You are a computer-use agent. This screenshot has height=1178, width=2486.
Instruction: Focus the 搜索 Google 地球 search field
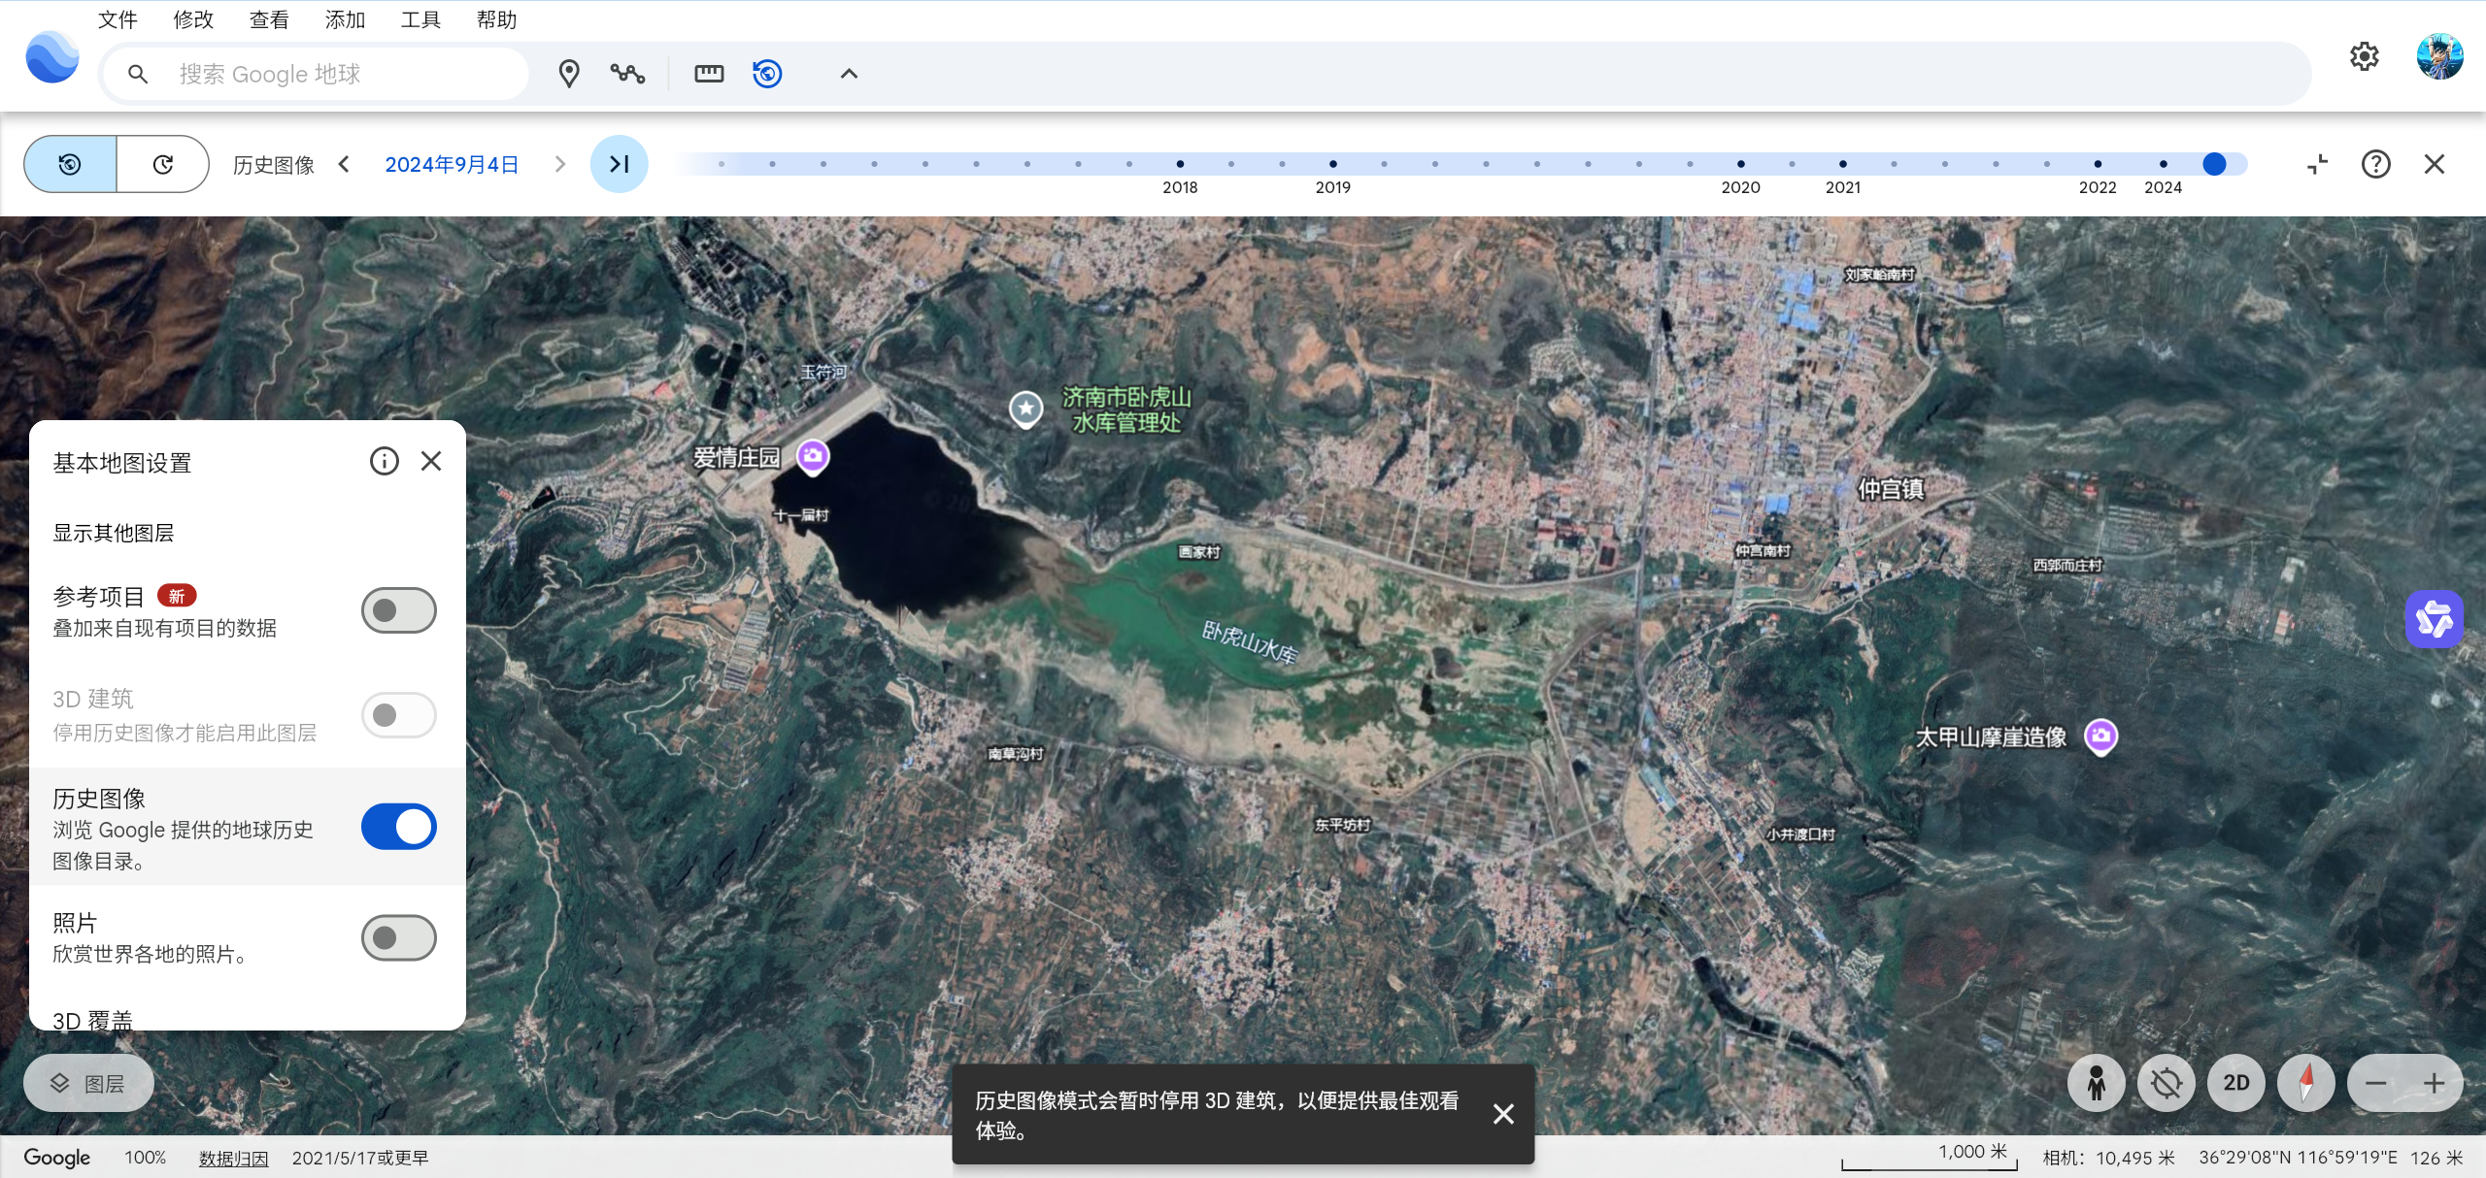317,74
